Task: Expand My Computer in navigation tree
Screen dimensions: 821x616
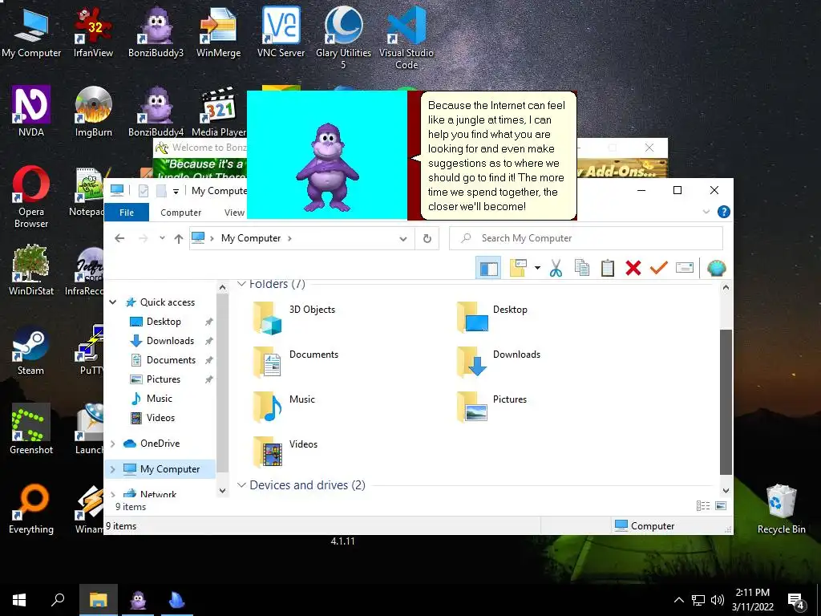Action: (112, 469)
